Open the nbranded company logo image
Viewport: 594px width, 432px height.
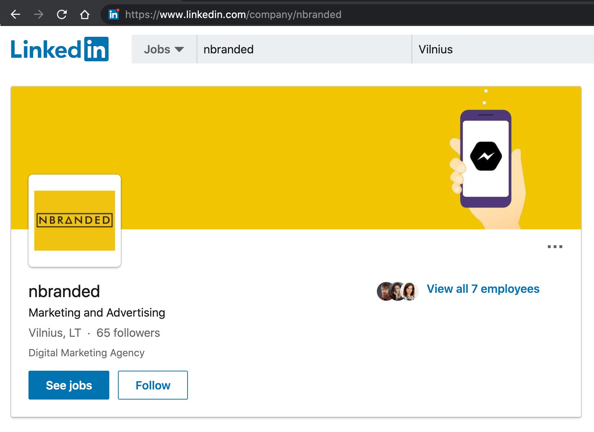tap(75, 221)
